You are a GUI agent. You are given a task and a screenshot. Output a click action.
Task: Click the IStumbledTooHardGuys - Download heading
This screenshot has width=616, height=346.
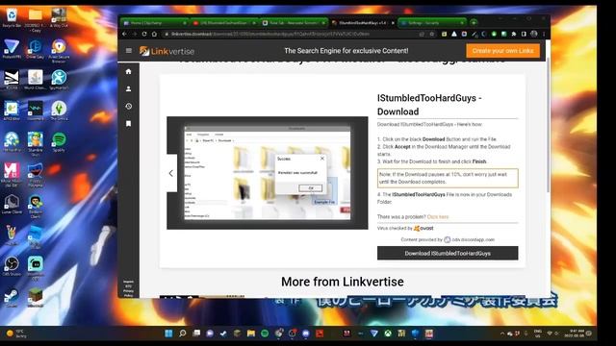click(429, 105)
